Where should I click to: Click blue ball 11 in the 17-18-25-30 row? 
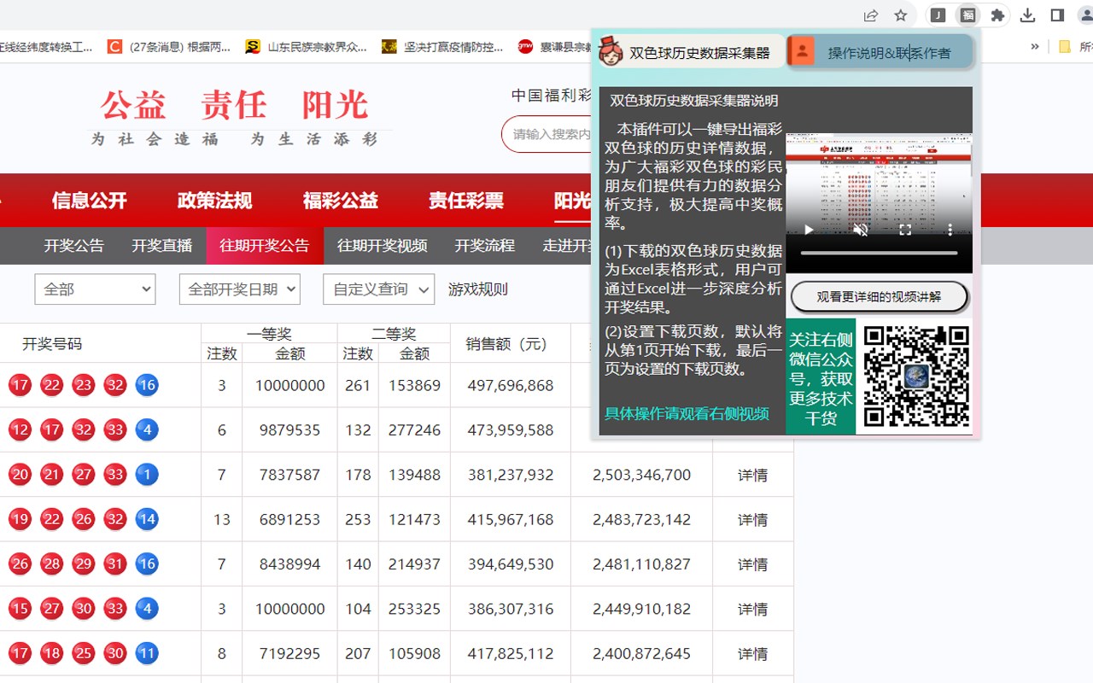pyautogui.click(x=147, y=653)
